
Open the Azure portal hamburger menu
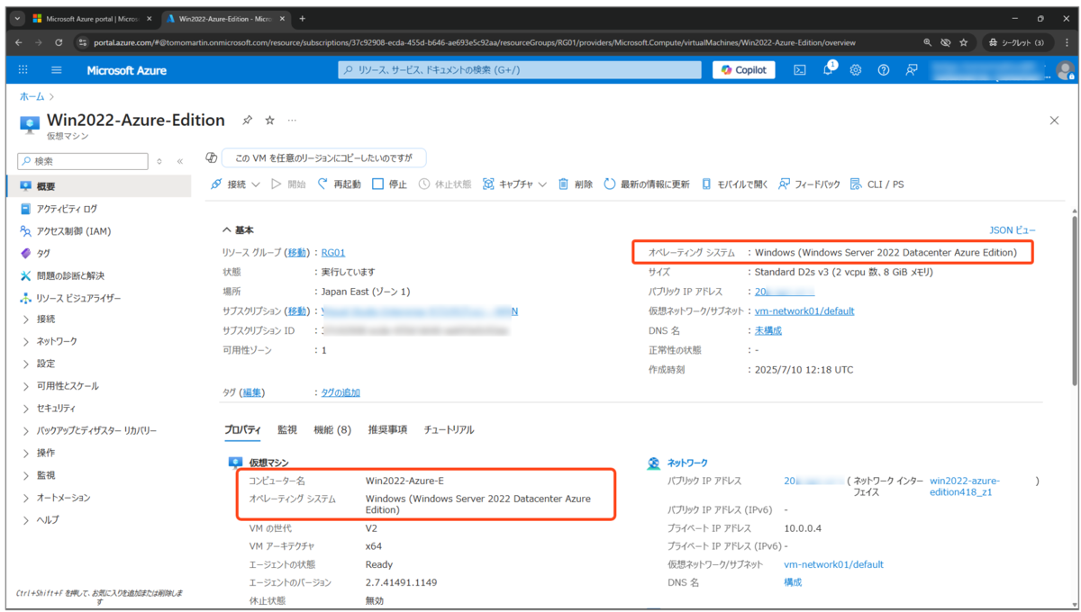tap(56, 70)
